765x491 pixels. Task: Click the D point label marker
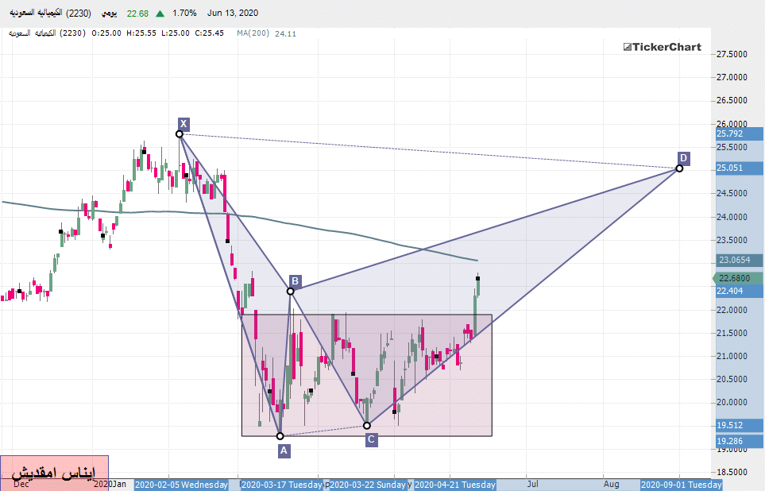684,157
